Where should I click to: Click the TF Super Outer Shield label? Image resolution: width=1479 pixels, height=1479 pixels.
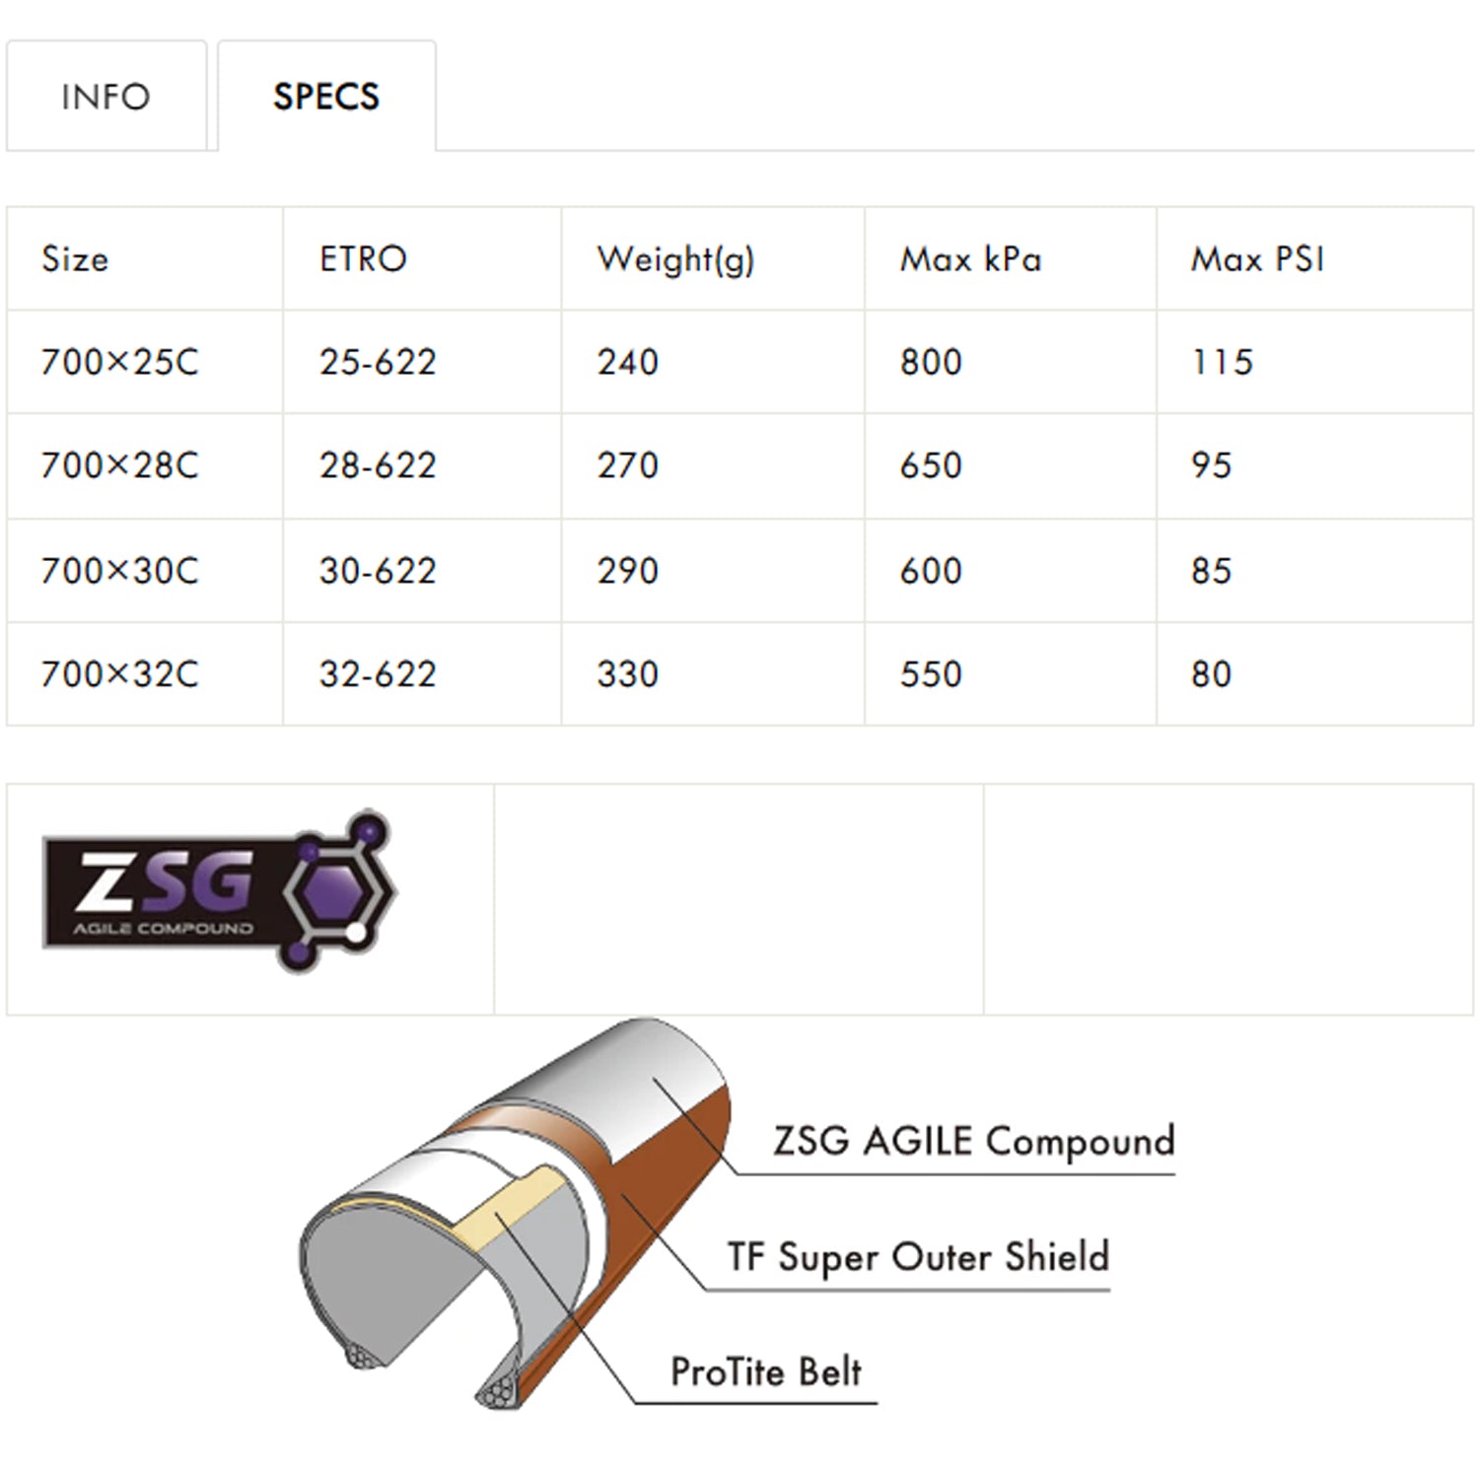pyautogui.click(x=917, y=1257)
